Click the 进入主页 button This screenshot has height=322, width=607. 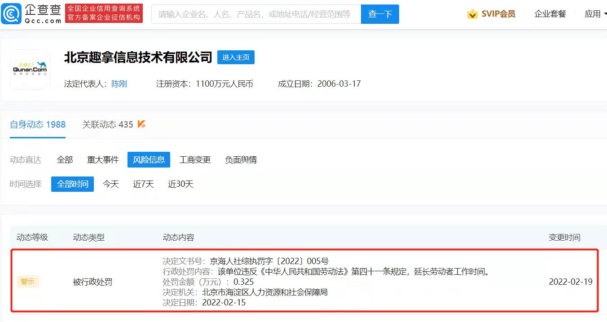236,57
